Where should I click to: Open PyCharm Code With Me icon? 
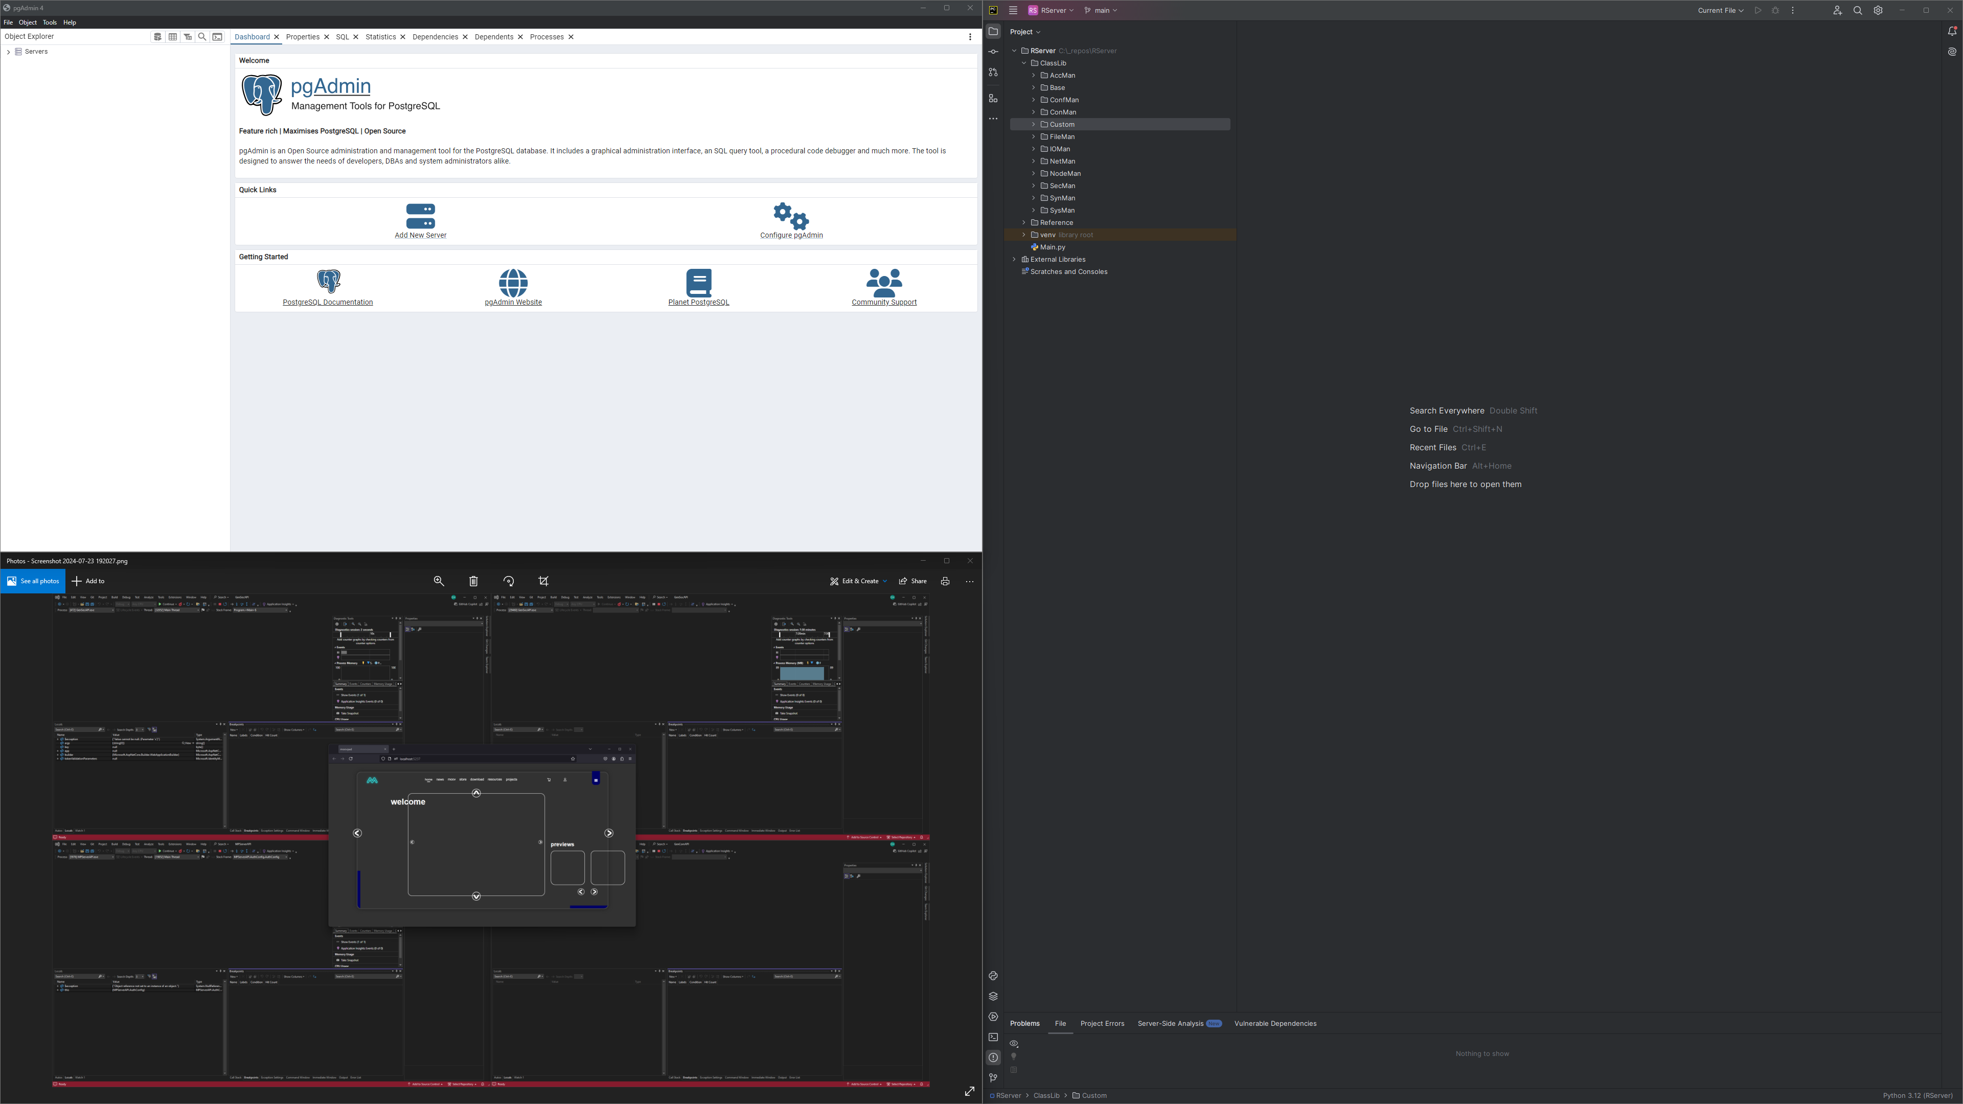(x=1837, y=11)
